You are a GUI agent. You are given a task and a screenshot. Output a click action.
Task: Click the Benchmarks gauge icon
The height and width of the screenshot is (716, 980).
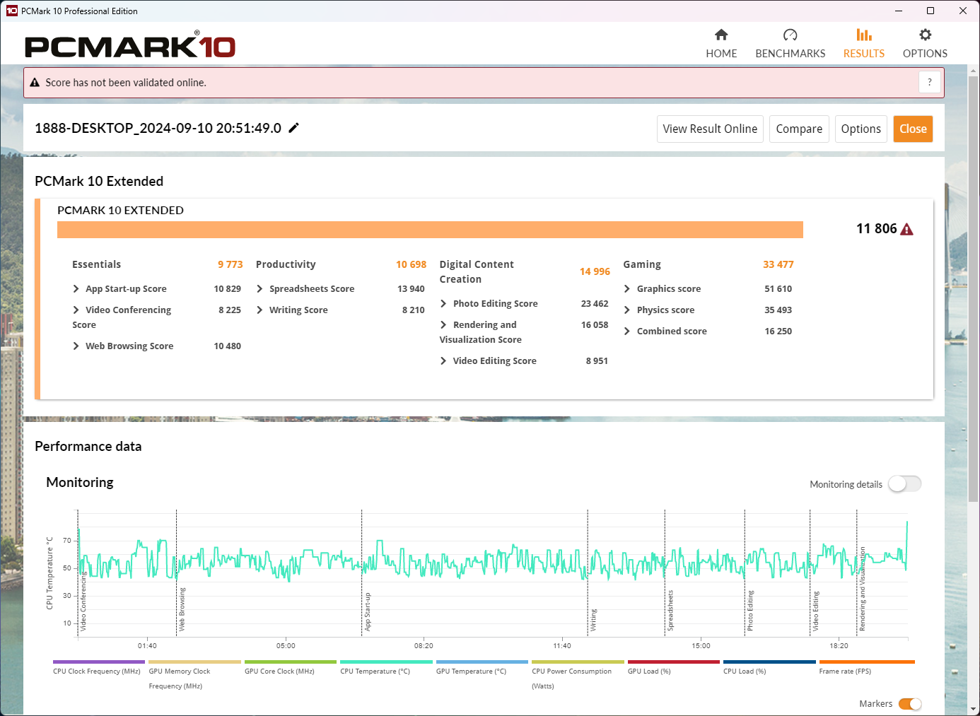pyautogui.click(x=791, y=35)
